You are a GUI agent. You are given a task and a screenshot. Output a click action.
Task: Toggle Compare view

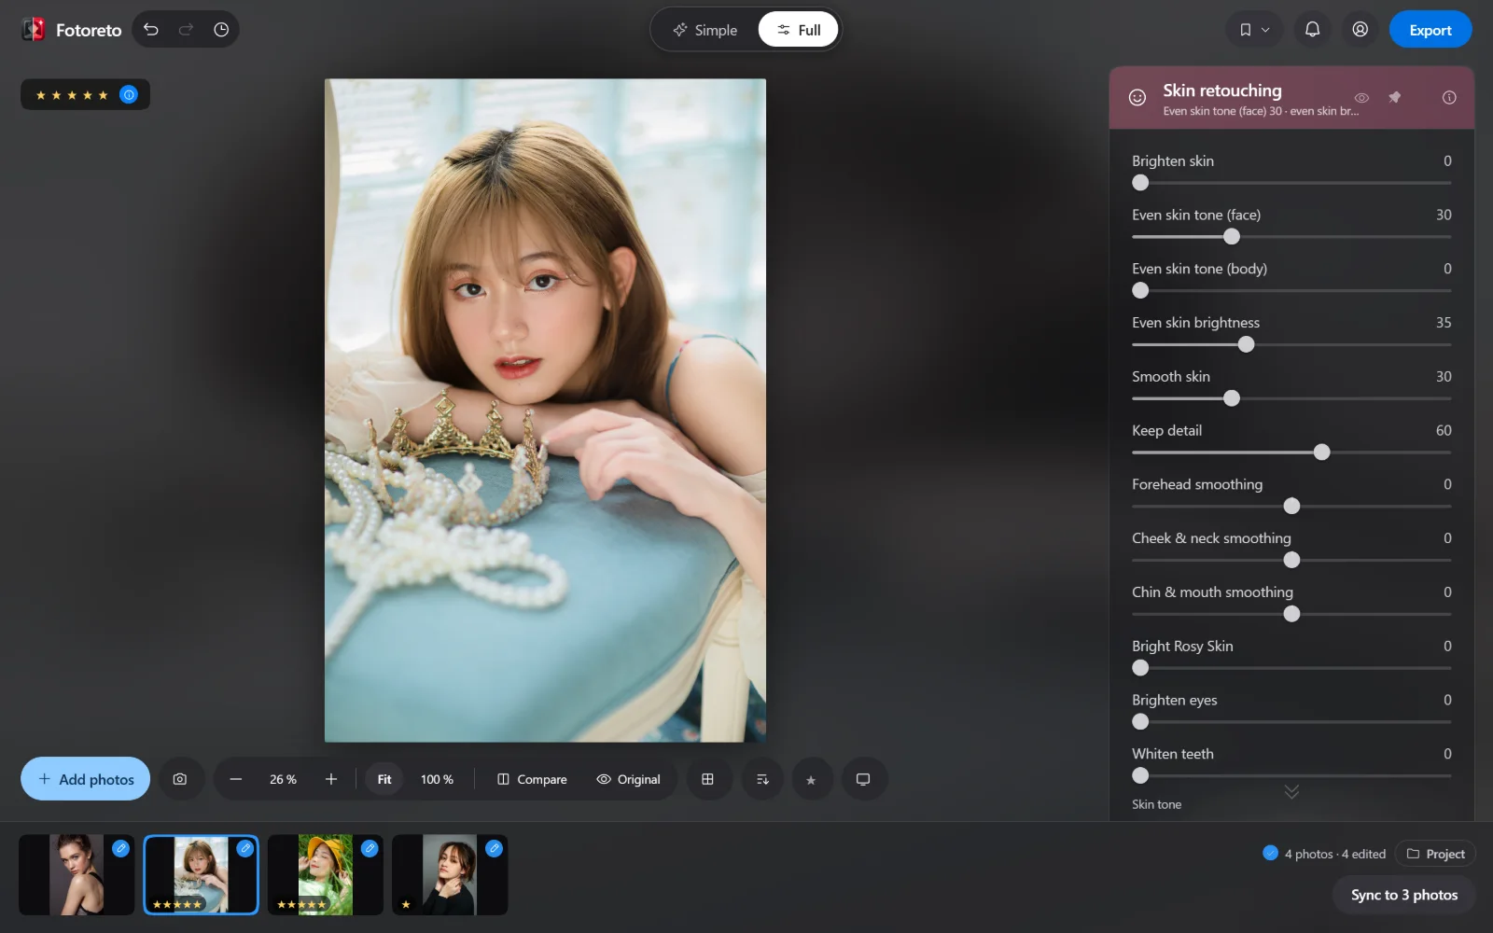532,779
